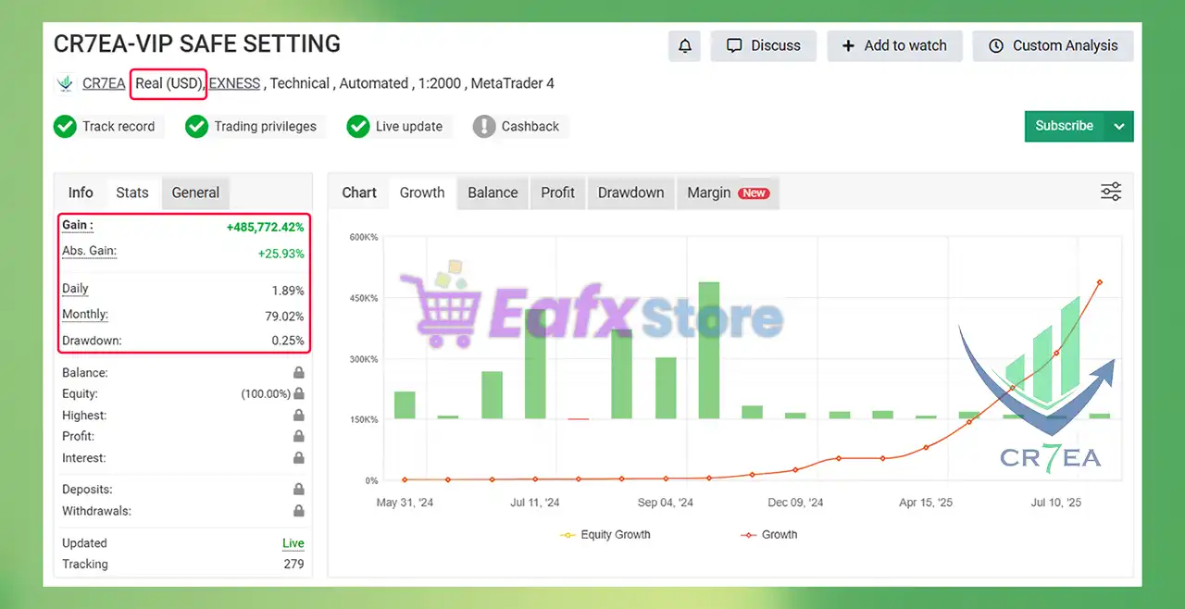Toggle Equity Growth legend series

pyautogui.click(x=605, y=534)
